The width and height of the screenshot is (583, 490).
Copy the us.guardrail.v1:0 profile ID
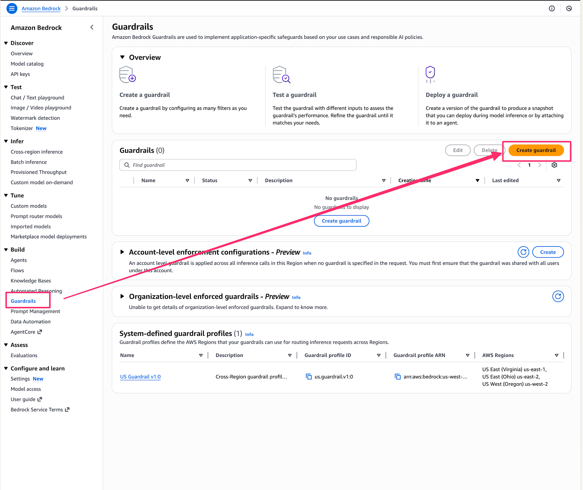coord(309,377)
